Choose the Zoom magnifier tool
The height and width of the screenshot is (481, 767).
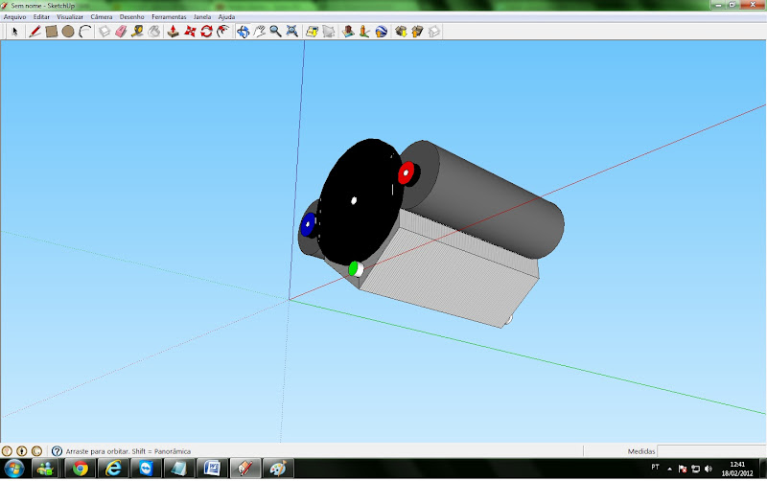[275, 32]
